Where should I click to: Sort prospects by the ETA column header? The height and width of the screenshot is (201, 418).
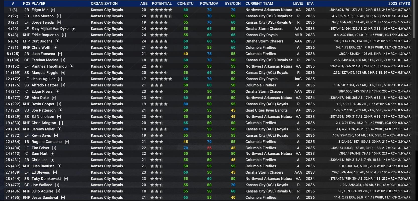click(x=310, y=4)
